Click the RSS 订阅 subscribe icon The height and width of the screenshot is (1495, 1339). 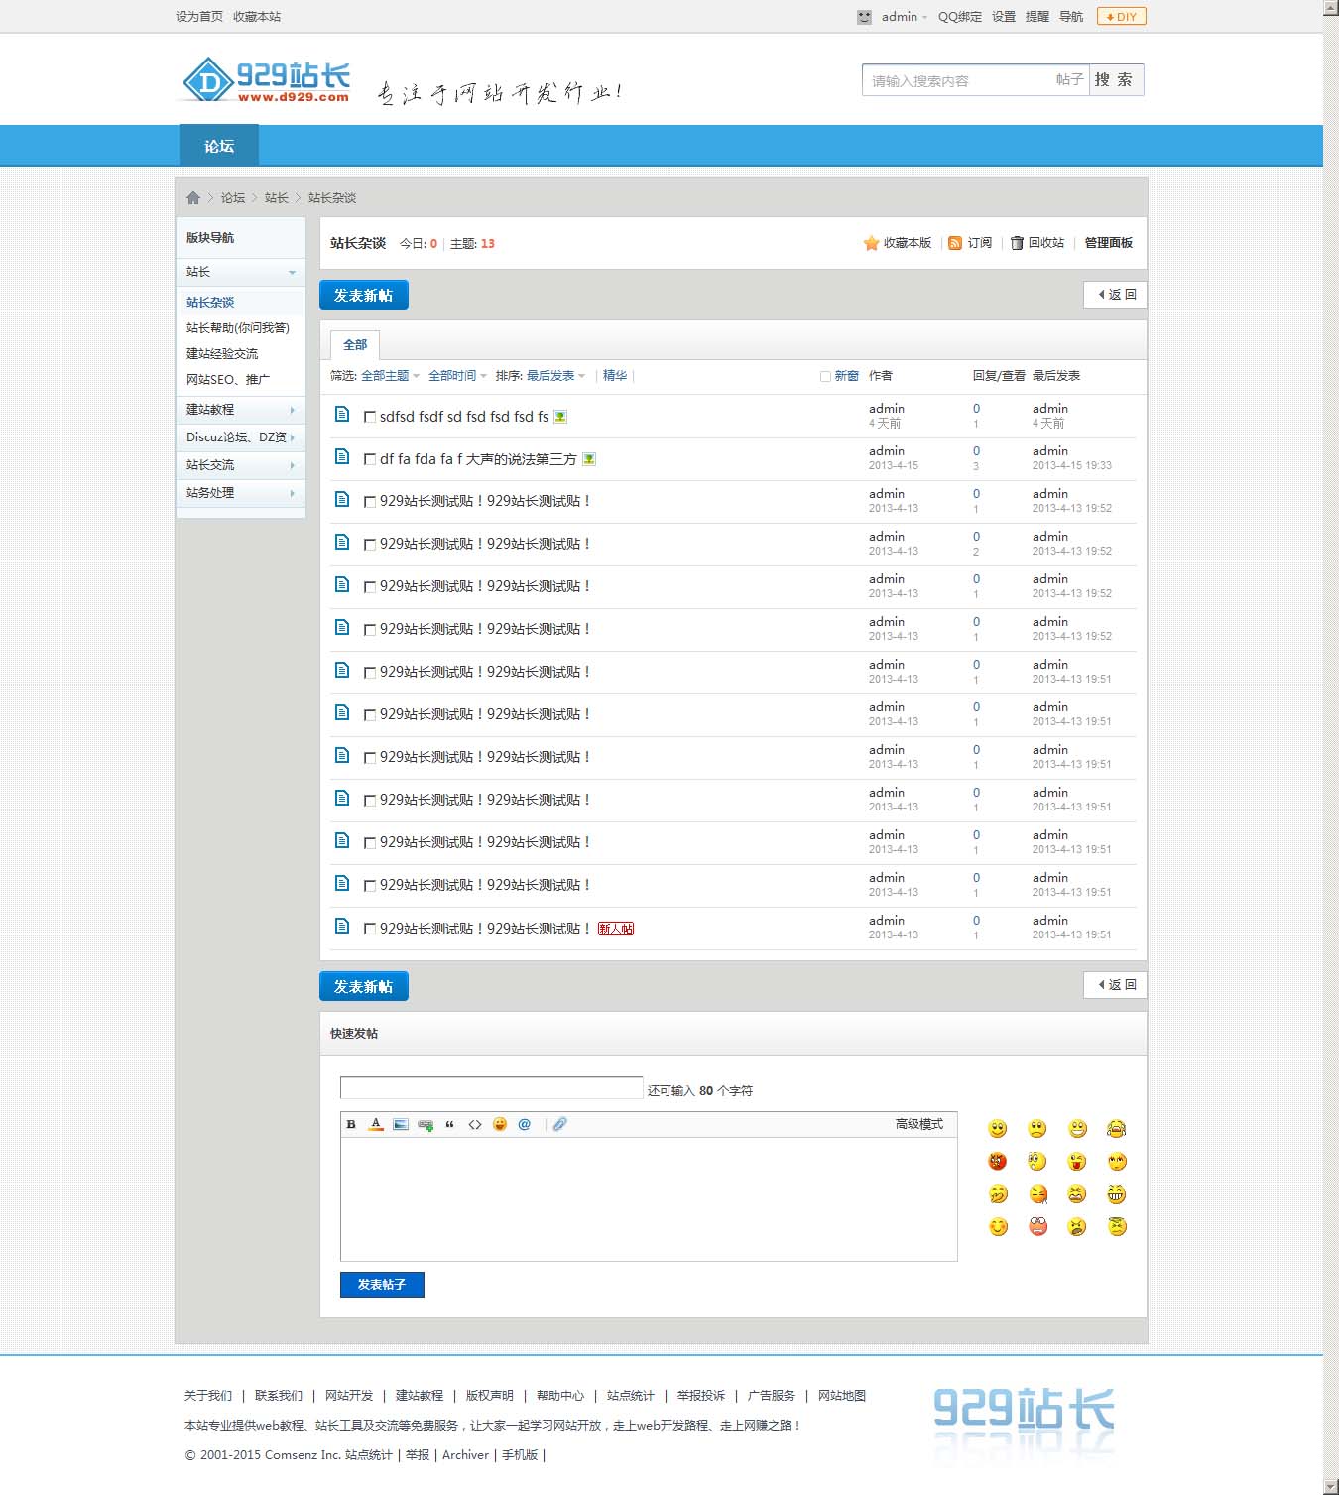click(955, 243)
